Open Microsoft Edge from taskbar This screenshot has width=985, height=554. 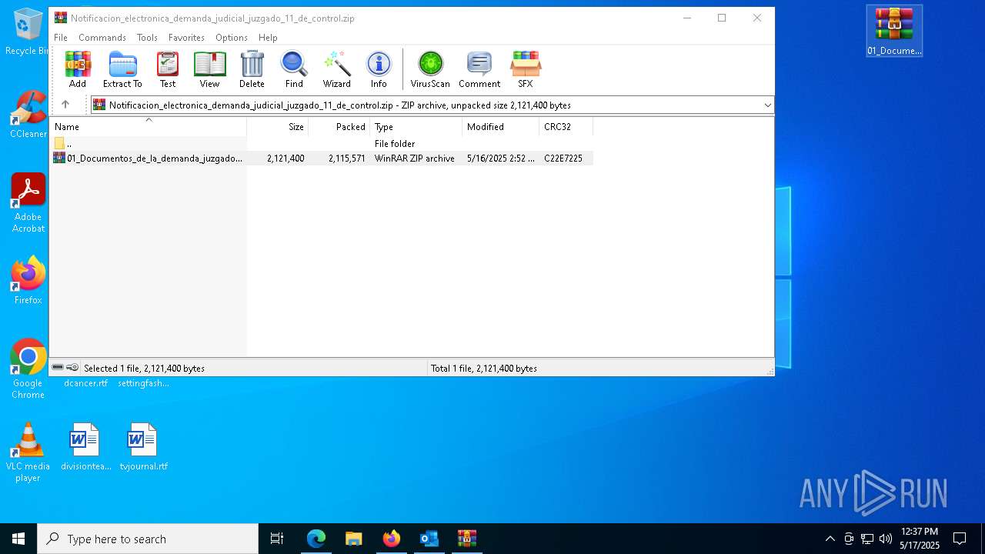pos(316,539)
